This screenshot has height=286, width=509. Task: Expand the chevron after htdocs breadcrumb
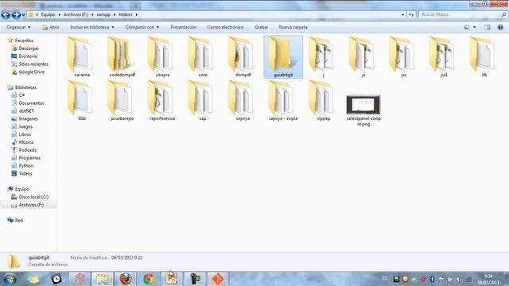136,14
